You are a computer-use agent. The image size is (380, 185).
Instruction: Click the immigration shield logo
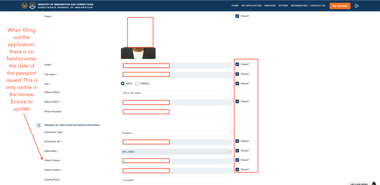tap(32, 6)
